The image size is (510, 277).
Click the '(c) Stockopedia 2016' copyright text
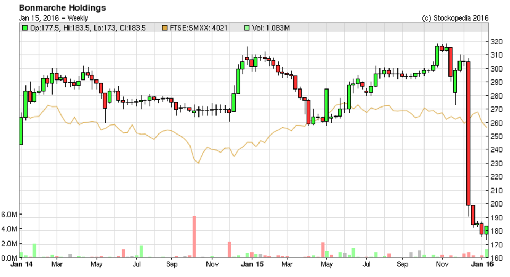455,18
